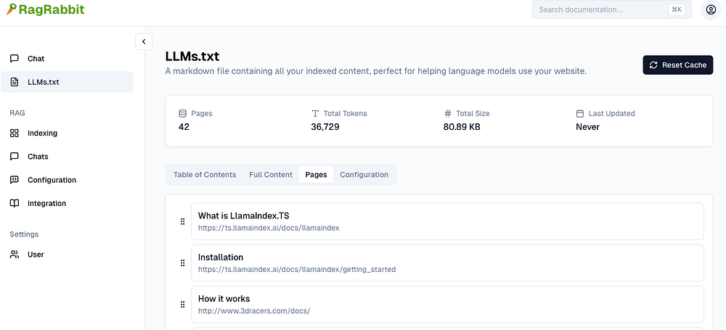Open the user account avatar icon

pyautogui.click(x=710, y=9)
